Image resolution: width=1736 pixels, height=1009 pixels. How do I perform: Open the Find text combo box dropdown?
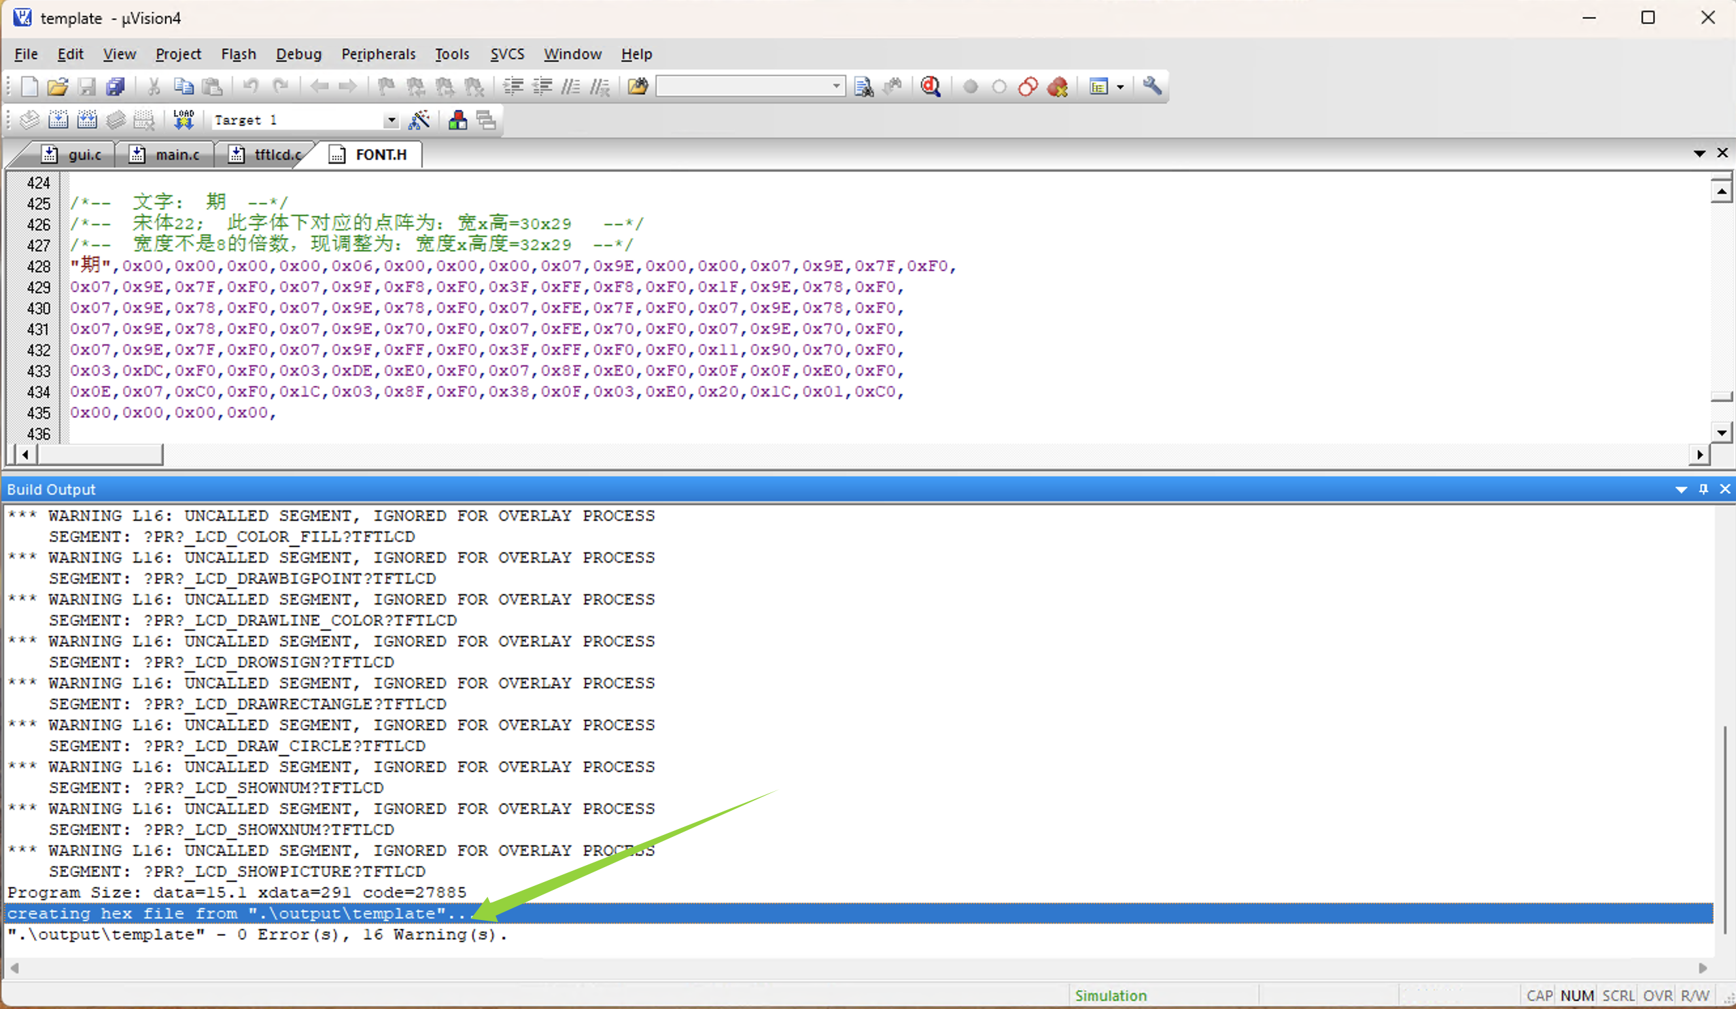coord(836,86)
